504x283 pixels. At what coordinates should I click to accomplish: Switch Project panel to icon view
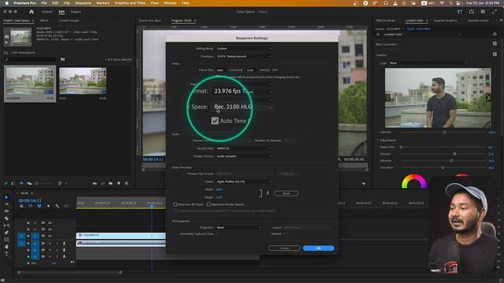21,183
